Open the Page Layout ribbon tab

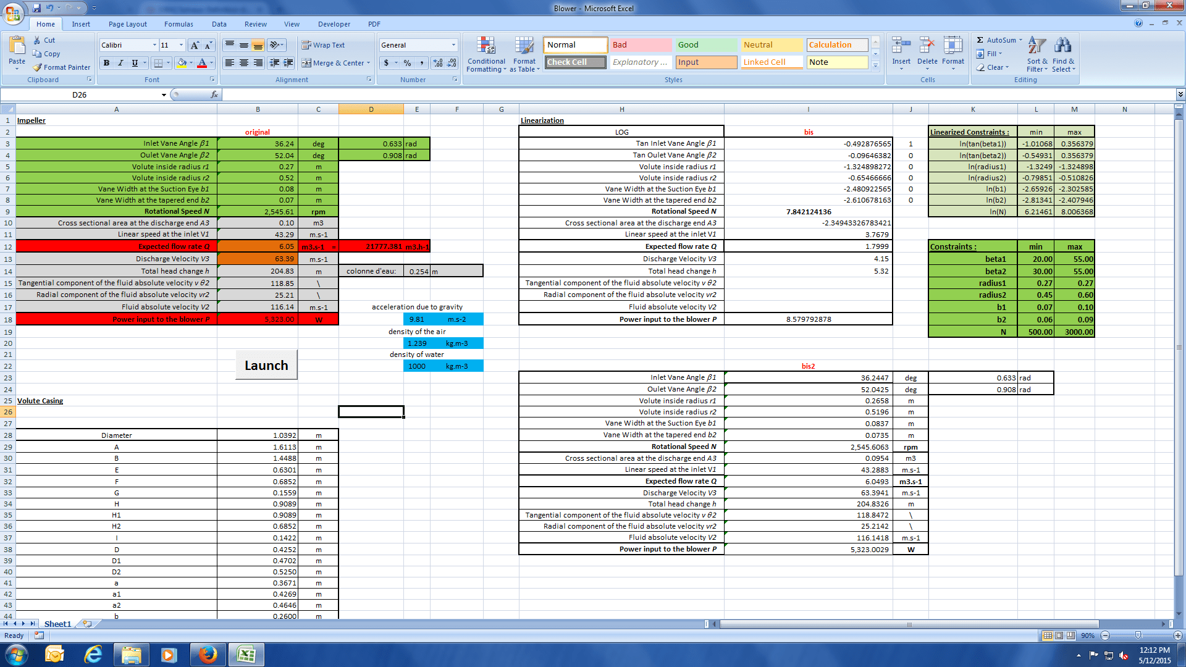[x=128, y=24]
